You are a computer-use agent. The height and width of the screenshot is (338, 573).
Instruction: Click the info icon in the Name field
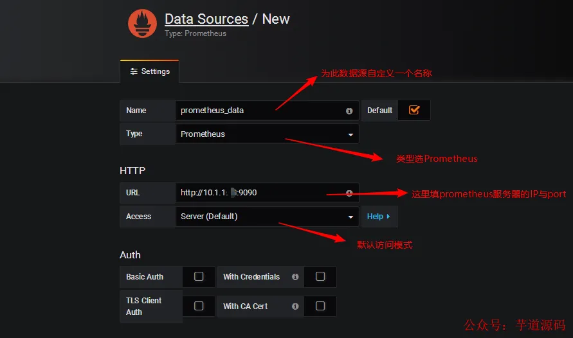tap(349, 111)
